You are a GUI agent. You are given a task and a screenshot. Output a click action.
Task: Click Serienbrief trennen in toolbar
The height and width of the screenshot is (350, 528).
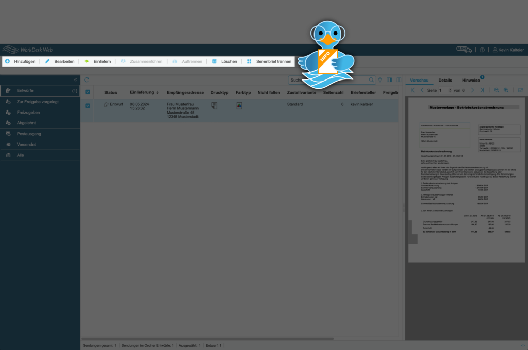click(x=269, y=61)
